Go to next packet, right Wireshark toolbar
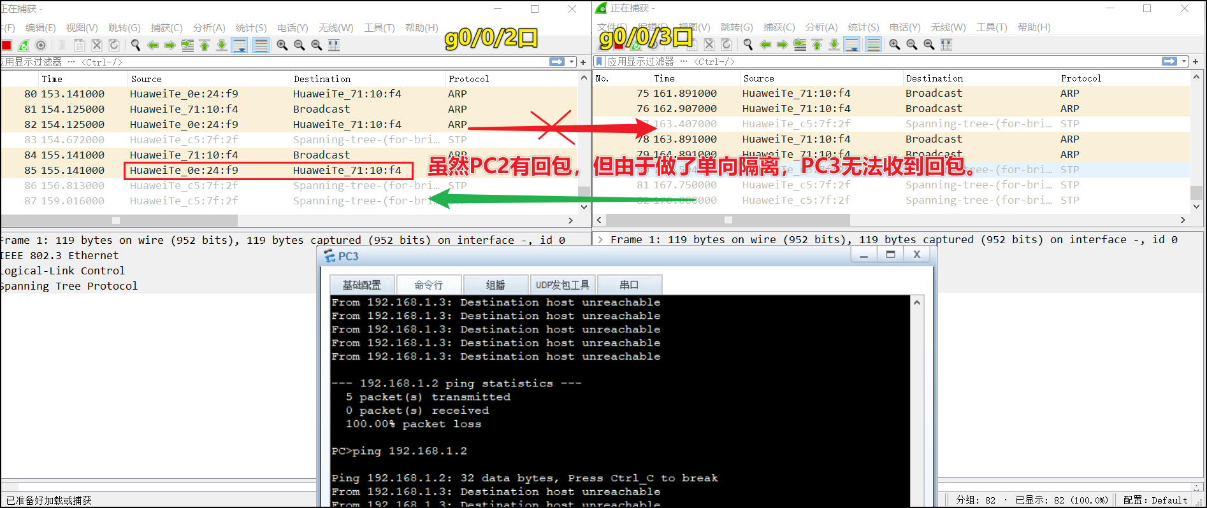1207x508 pixels. pyautogui.click(x=783, y=45)
